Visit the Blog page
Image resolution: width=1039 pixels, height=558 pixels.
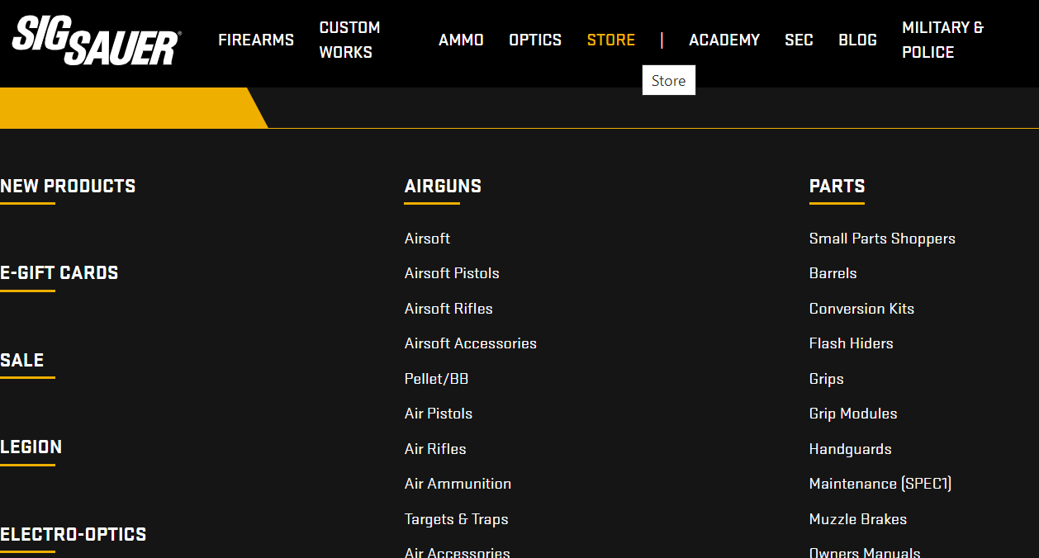point(857,40)
